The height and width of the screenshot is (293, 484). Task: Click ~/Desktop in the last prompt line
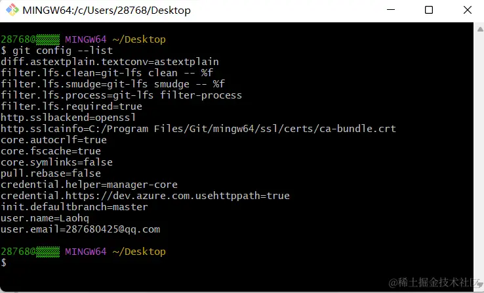[x=139, y=252]
